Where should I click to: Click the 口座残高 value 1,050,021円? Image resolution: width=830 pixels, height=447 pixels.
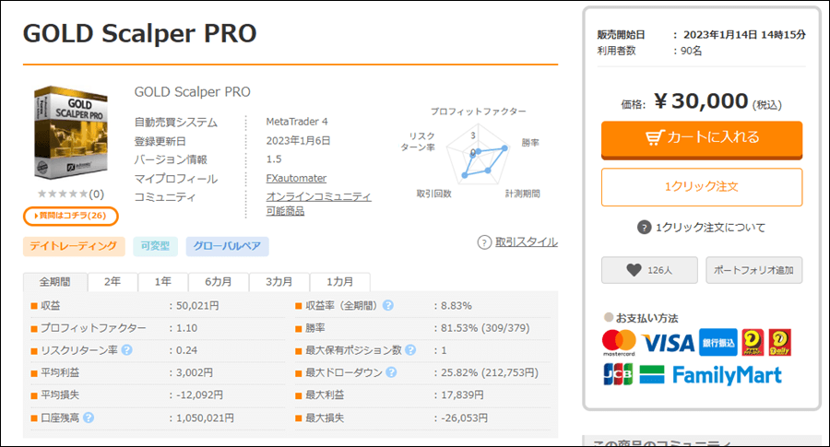(x=205, y=418)
